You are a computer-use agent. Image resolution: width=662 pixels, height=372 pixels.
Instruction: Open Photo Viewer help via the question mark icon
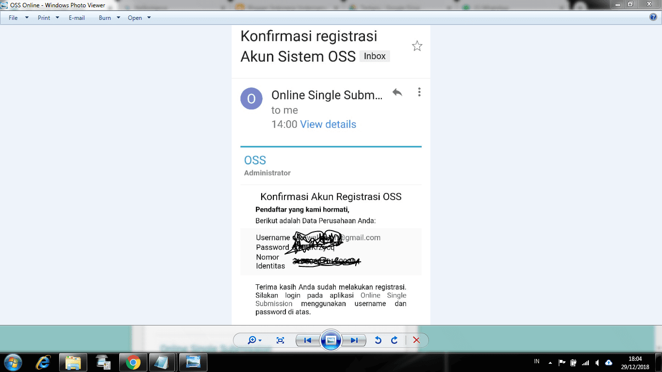click(x=653, y=17)
